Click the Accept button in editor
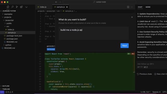Viewport: 167px width, 94px height. click(51, 49)
